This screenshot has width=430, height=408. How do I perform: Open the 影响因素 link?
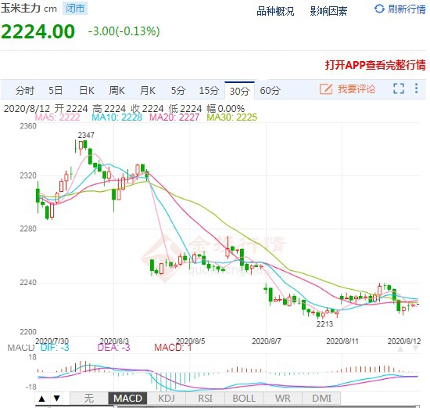point(328,11)
